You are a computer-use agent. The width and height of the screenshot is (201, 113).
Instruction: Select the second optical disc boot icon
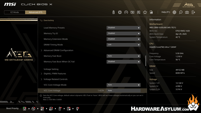click(x=51, y=109)
